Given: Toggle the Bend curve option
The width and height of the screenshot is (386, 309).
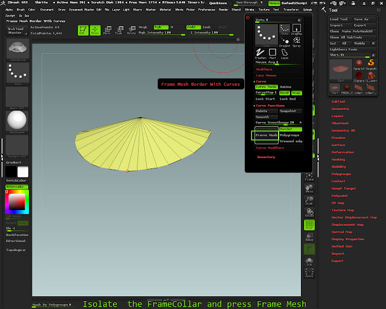Looking at the screenshot, I should pos(284,93).
